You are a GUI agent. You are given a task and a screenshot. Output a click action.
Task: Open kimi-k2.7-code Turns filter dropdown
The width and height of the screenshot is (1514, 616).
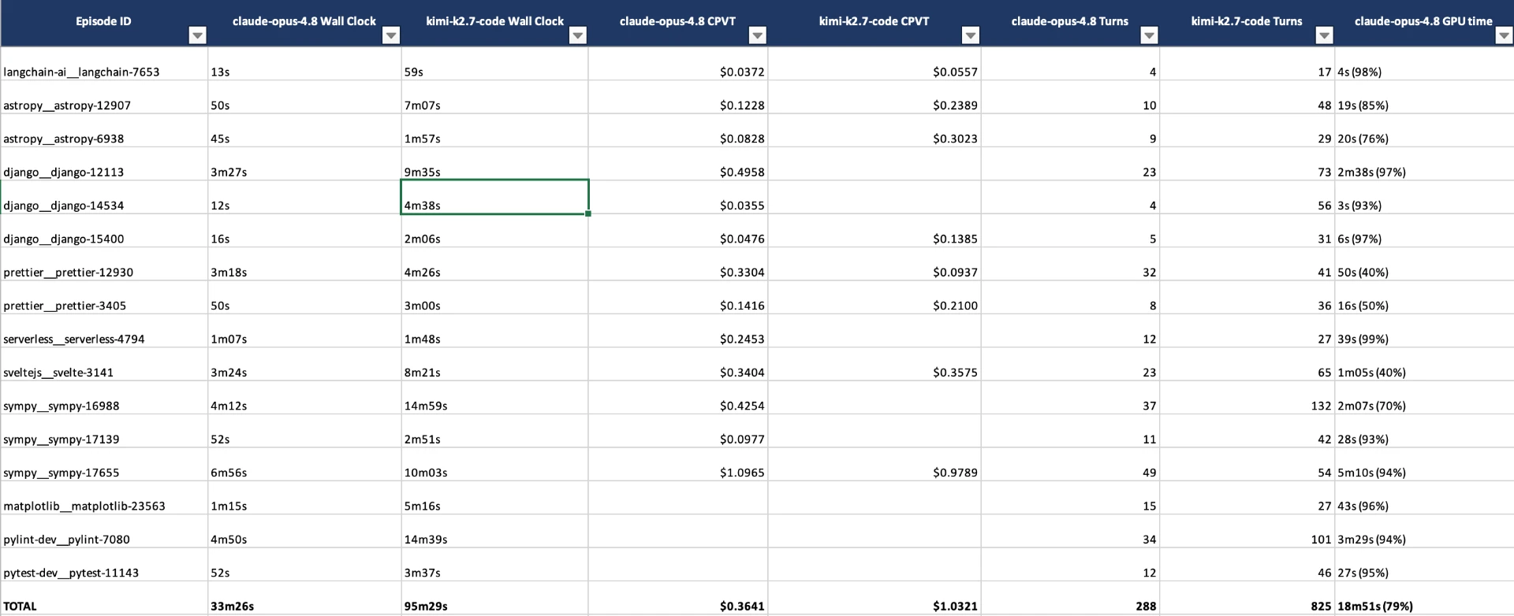1325,35
